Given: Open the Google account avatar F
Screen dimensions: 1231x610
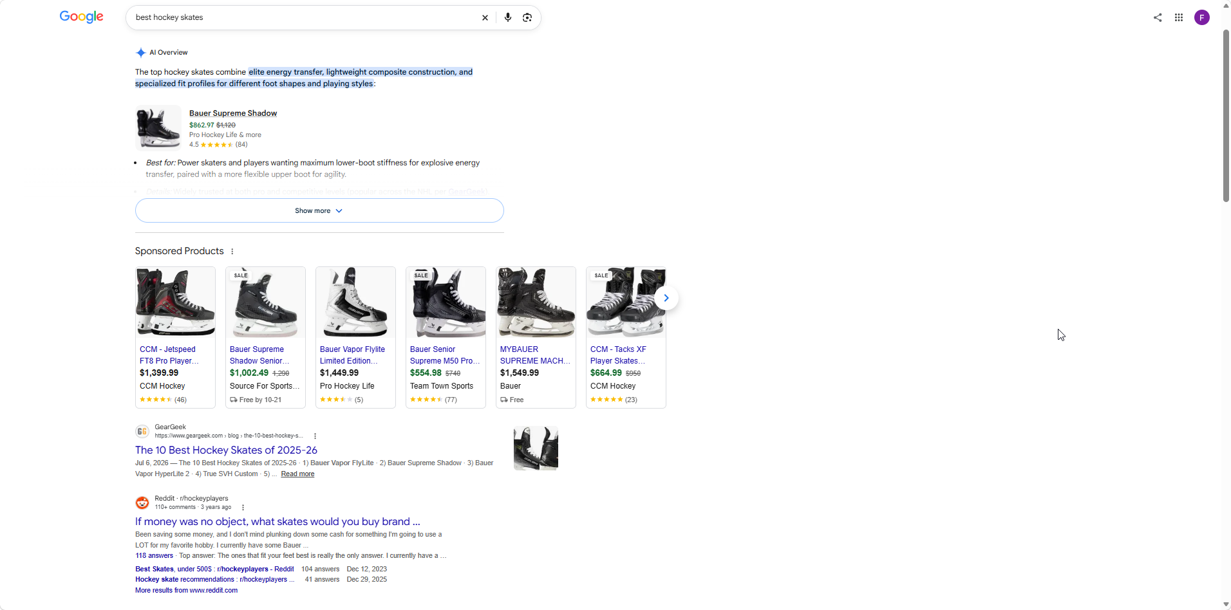Looking at the screenshot, I should point(1201,17).
